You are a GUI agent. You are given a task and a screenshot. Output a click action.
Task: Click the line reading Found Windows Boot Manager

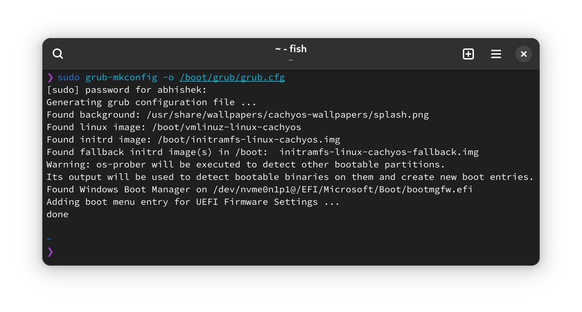(259, 189)
